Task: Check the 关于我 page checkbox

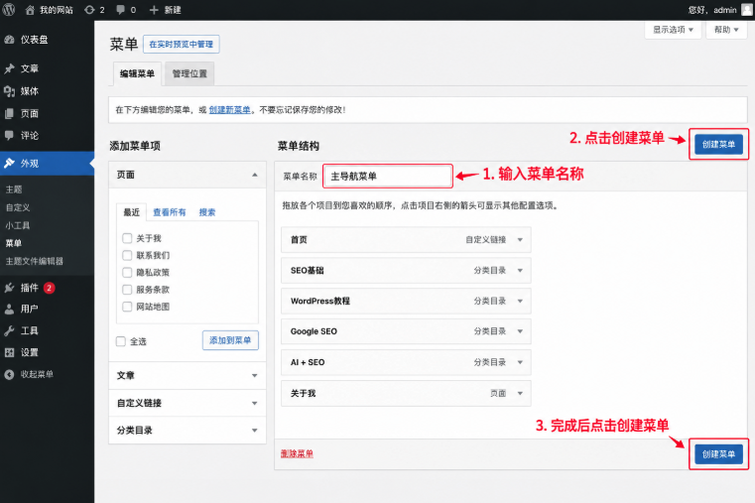Action: point(127,238)
